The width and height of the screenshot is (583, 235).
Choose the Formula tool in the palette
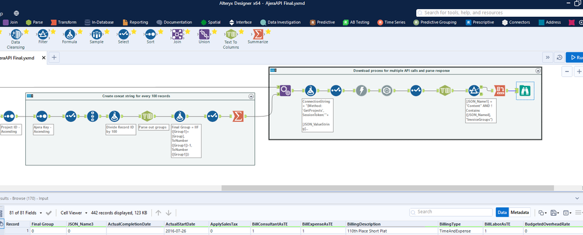[69, 34]
